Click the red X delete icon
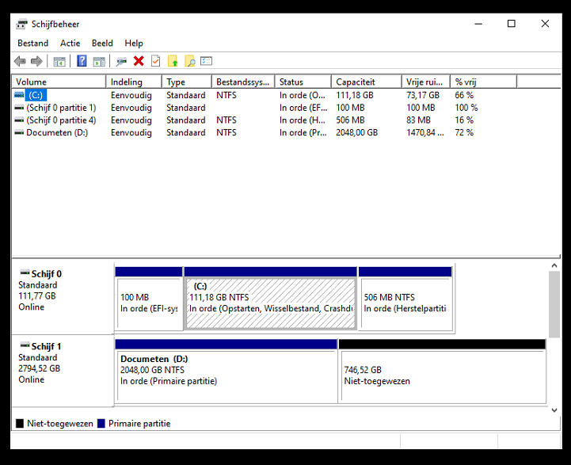 139,61
